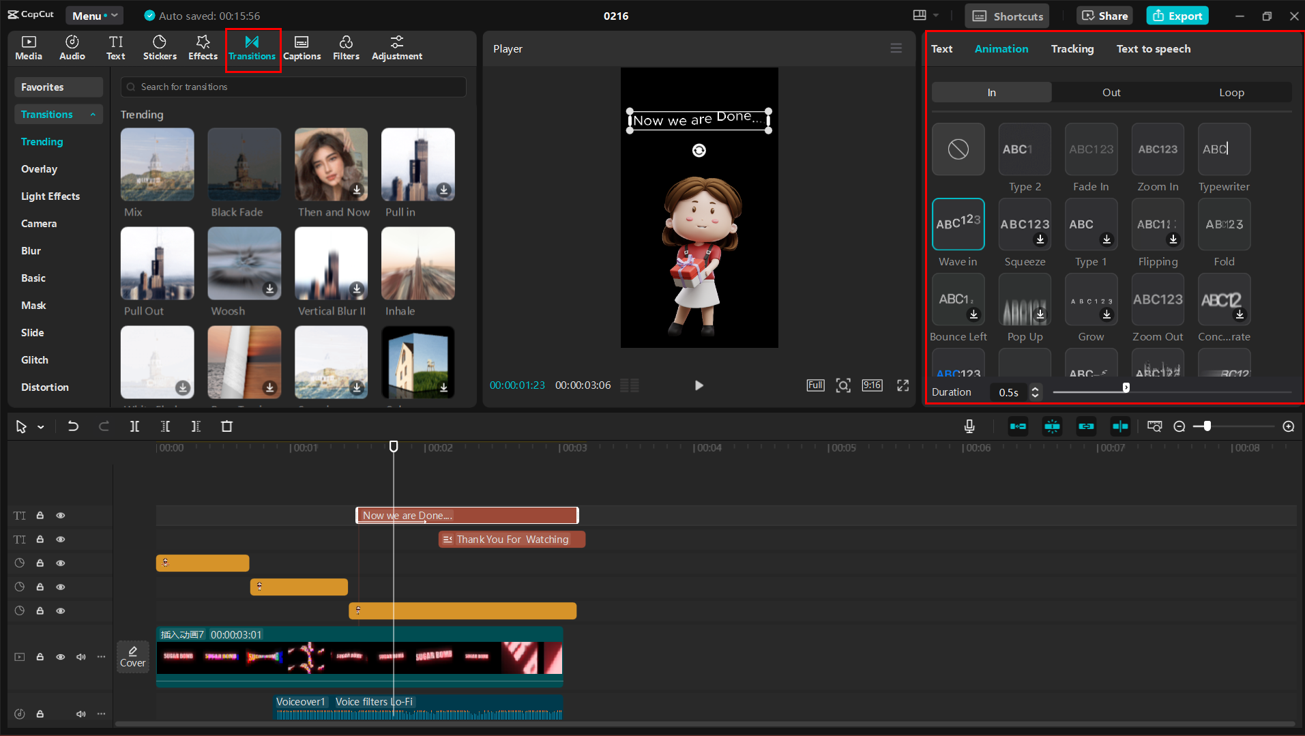Enter fullscreen preview in the Player
Image resolution: width=1305 pixels, height=736 pixels.
click(x=903, y=385)
